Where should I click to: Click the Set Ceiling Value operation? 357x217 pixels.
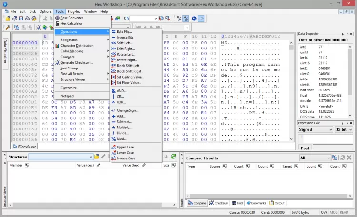130,77
